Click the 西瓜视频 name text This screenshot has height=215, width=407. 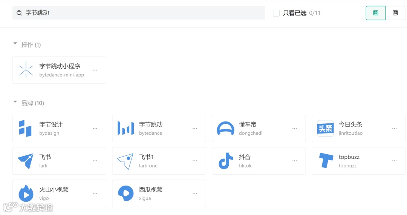click(151, 190)
